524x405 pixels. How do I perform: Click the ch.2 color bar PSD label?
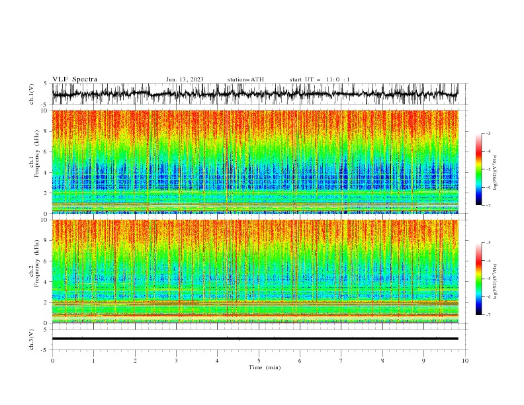[x=495, y=282]
